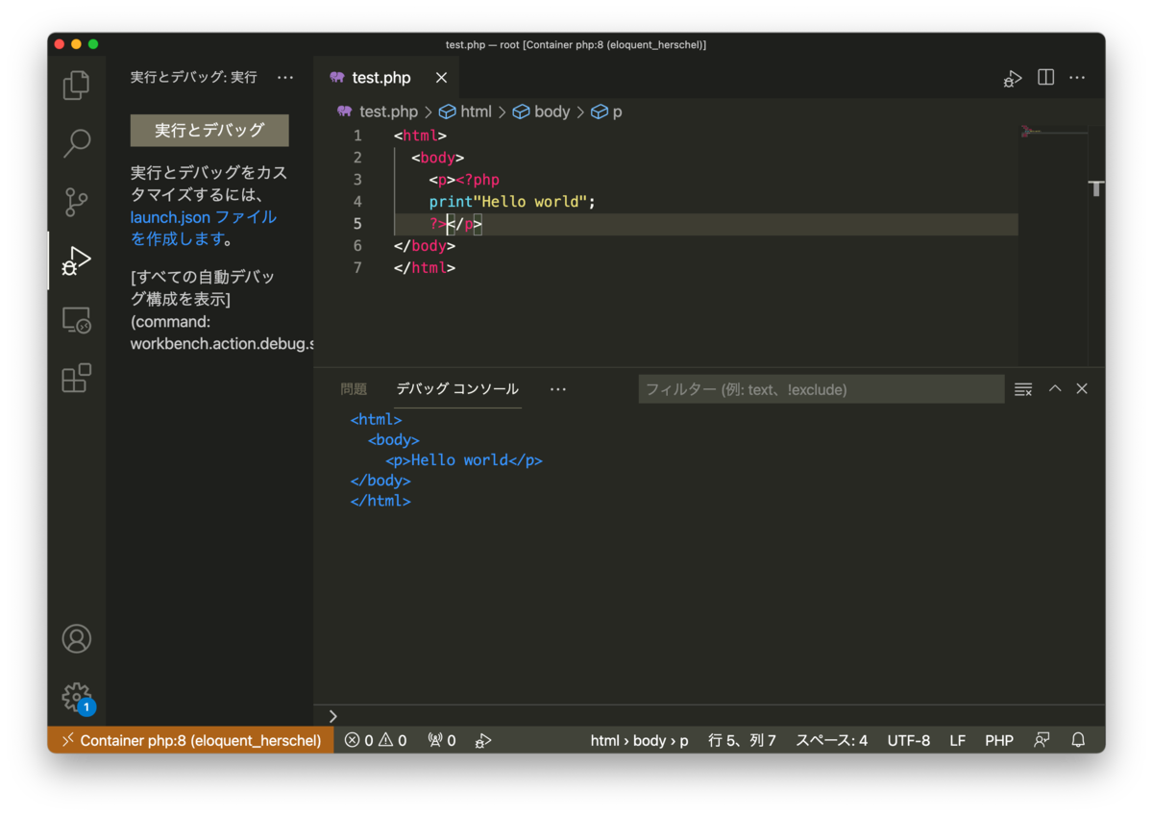Click the </html> line in editor
The width and height of the screenshot is (1153, 816).
[x=425, y=267]
